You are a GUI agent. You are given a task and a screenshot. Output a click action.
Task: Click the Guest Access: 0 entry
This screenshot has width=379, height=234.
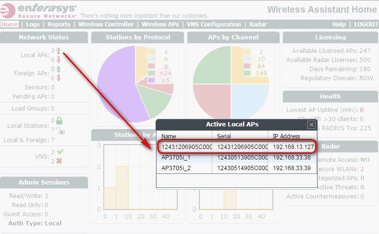(25, 214)
